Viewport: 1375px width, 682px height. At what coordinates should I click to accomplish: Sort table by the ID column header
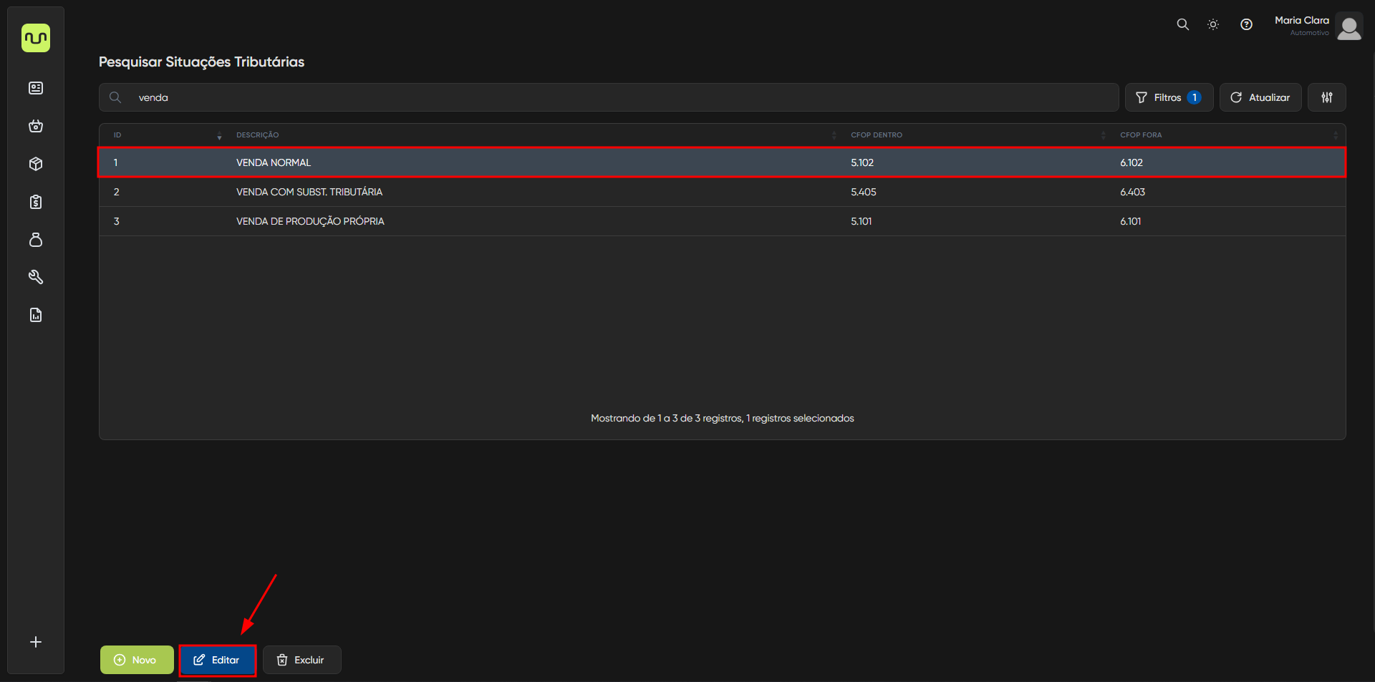pyautogui.click(x=118, y=135)
